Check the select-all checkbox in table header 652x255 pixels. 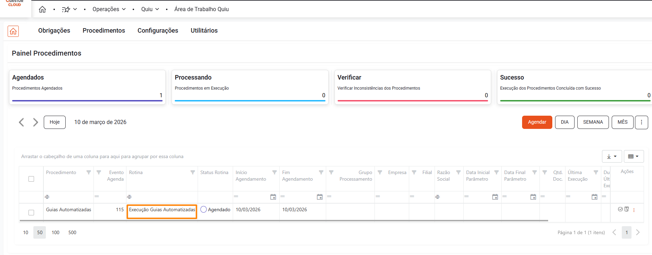point(31,179)
